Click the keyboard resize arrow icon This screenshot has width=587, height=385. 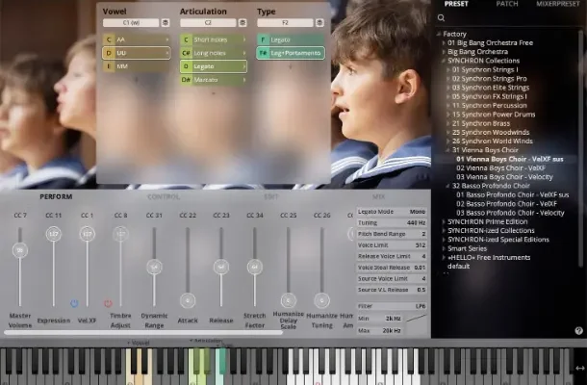point(578,367)
